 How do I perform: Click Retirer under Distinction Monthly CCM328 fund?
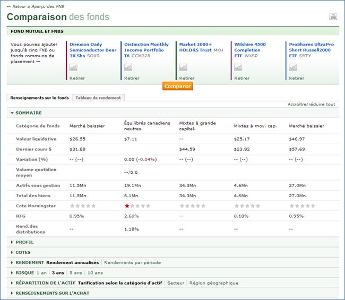(x=132, y=78)
